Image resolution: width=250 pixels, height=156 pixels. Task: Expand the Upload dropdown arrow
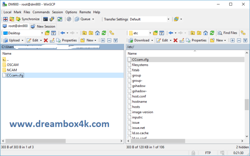[22, 40]
